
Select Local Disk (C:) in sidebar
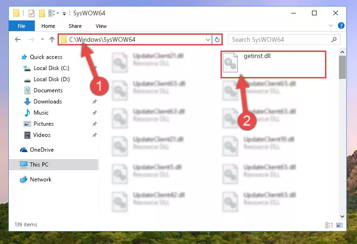52,68
